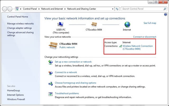Image resolution: width=169 pixels, height=106 pixels.
Task: Click the refresh button beside the address bar
Action: pos(117,9)
